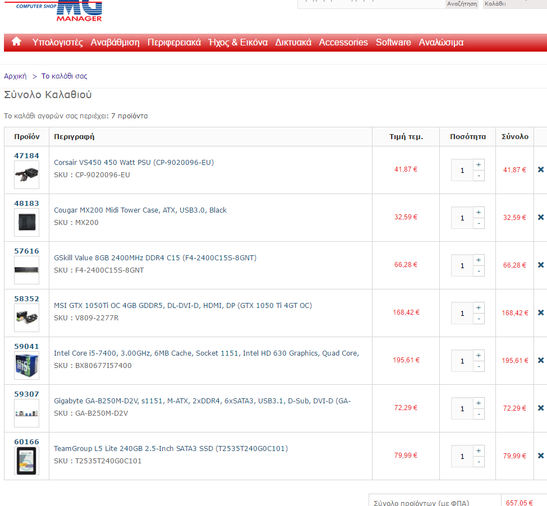Click the Corsair PSU product thumbnail
Viewport: 547px width, 506px height.
pyautogui.click(x=26, y=174)
